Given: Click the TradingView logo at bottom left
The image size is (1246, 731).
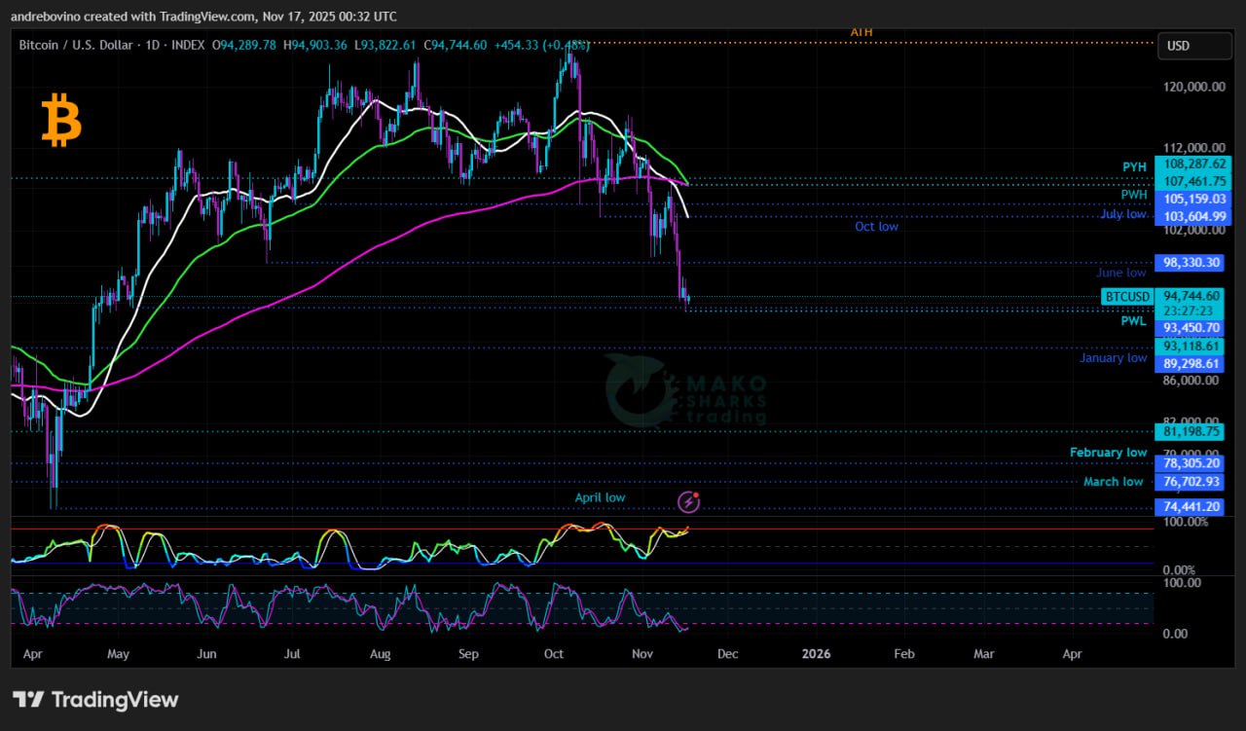Looking at the screenshot, I should coord(95,699).
